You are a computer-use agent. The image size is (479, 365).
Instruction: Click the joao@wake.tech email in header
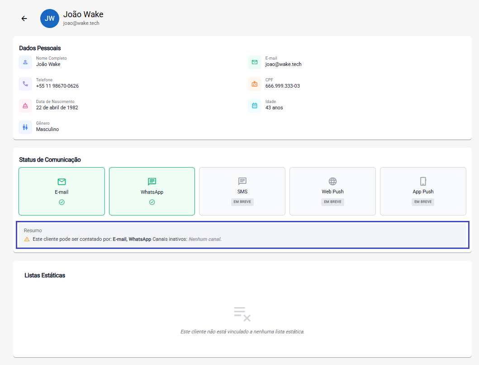tap(81, 23)
